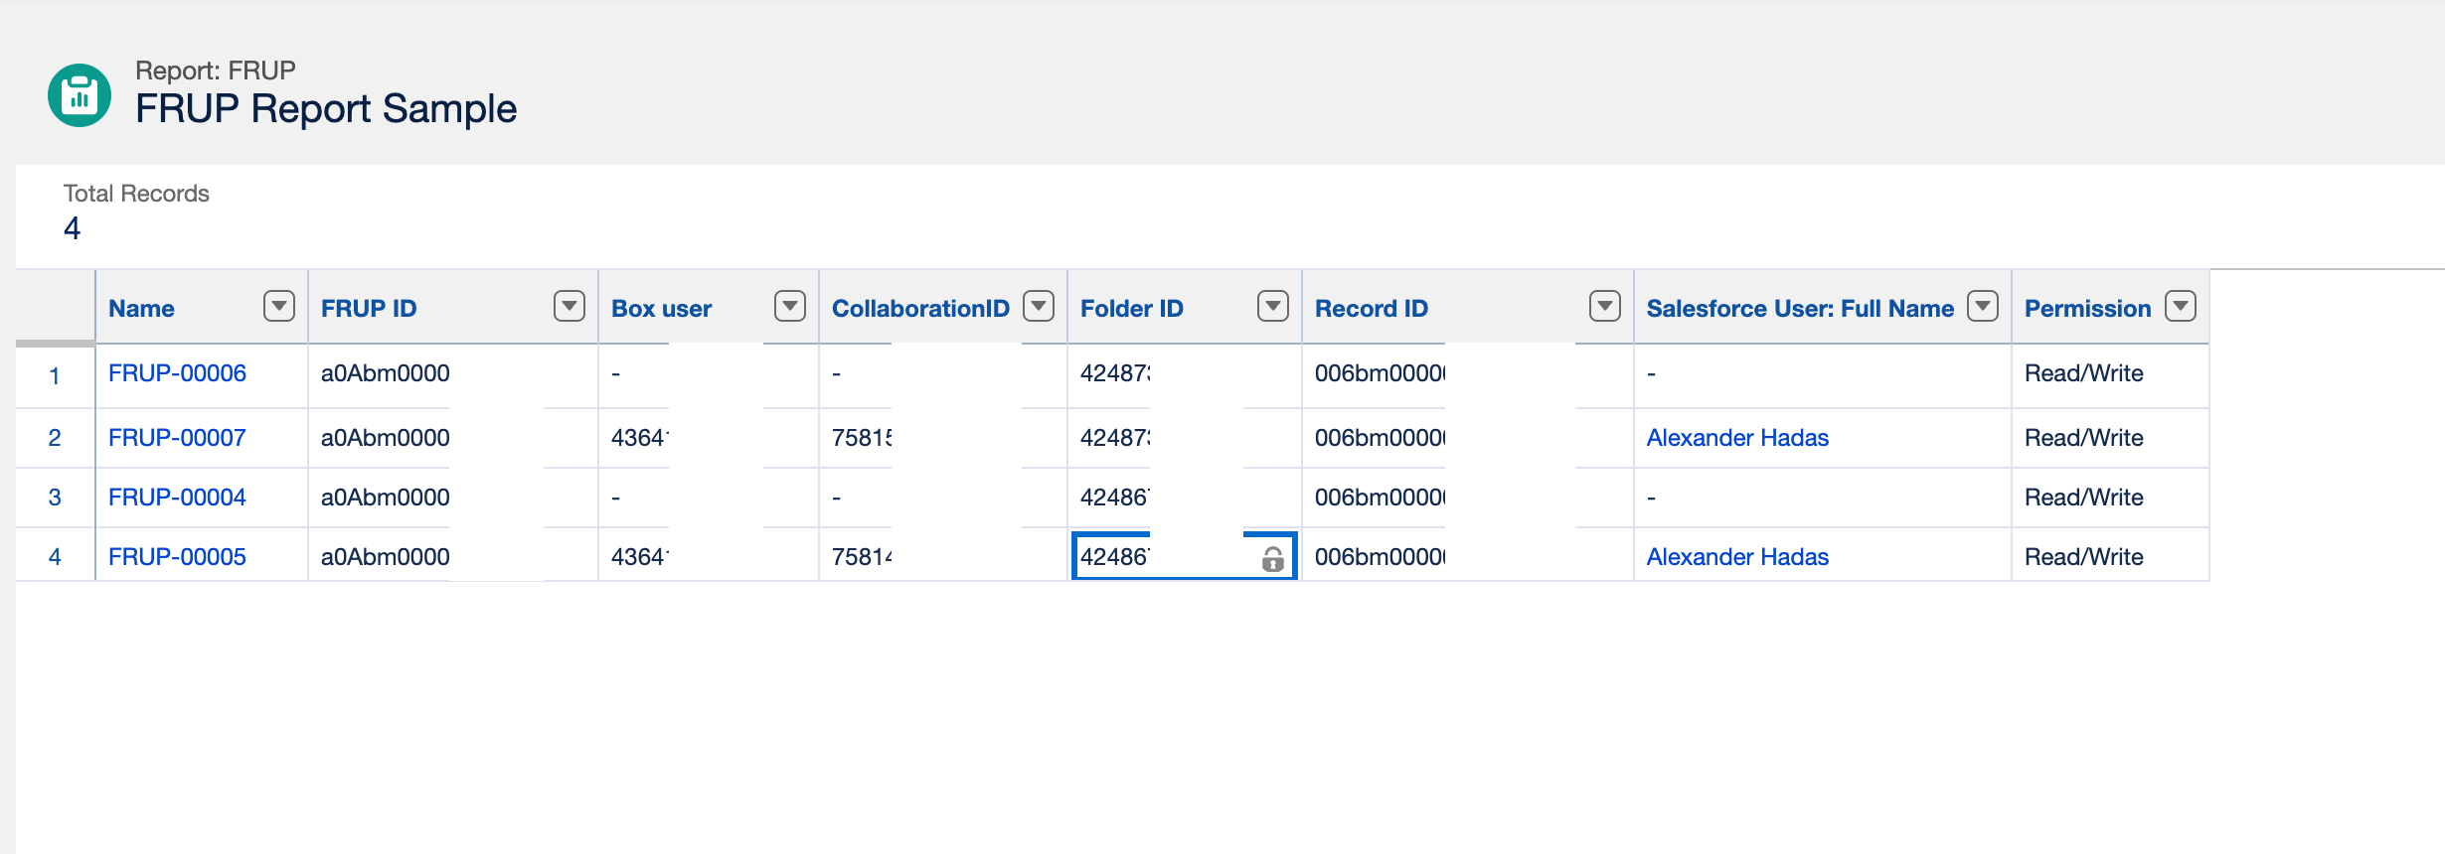The height and width of the screenshot is (854, 2445).
Task: Sort by the Folder ID column header
Action: (1132, 309)
